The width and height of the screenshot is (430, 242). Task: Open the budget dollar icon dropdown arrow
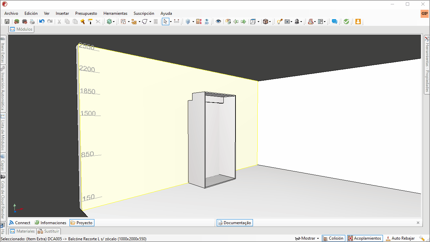[114, 22]
